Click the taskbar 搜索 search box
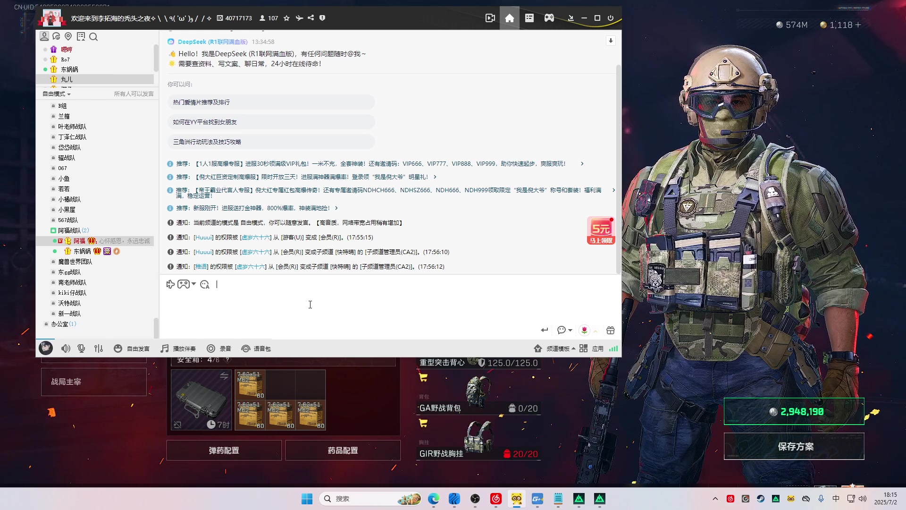The width and height of the screenshot is (906, 510). click(x=370, y=499)
